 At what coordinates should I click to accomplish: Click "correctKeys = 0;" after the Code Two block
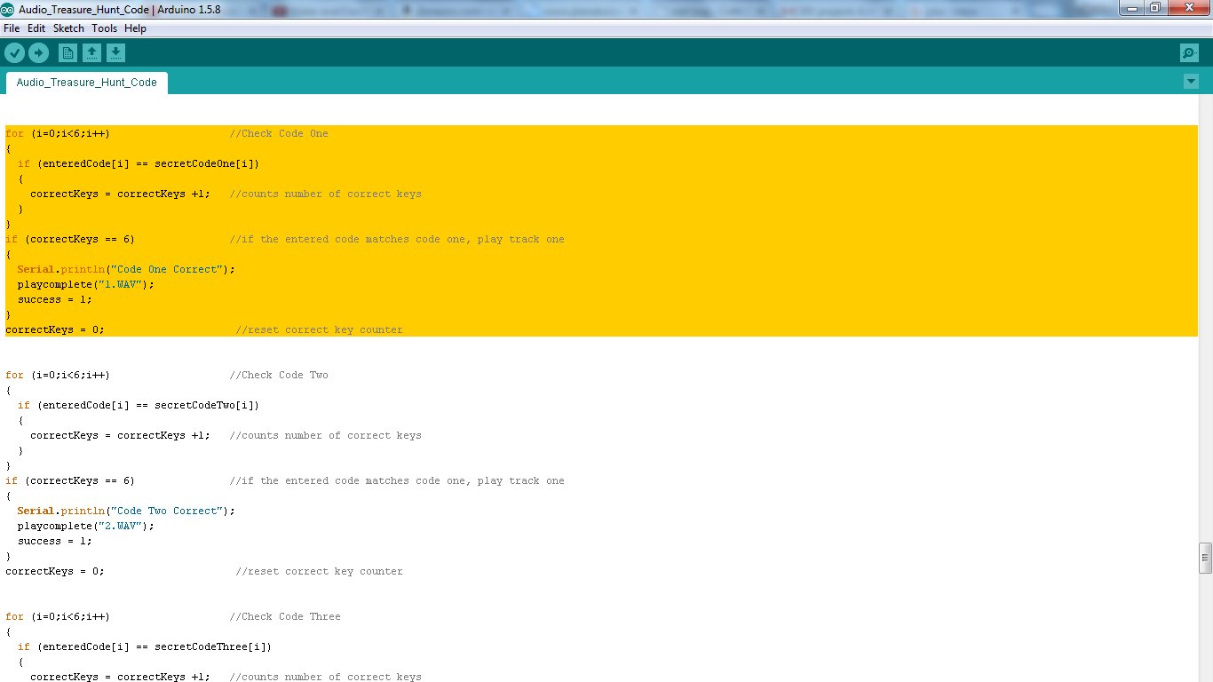[x=55, y=572]
